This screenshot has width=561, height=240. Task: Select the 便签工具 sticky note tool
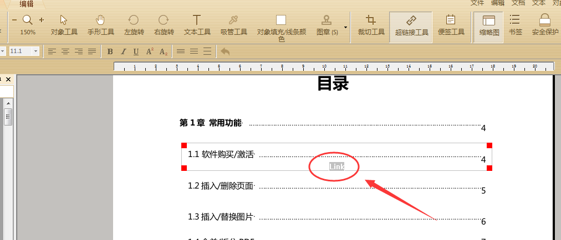tap(451, 25)
